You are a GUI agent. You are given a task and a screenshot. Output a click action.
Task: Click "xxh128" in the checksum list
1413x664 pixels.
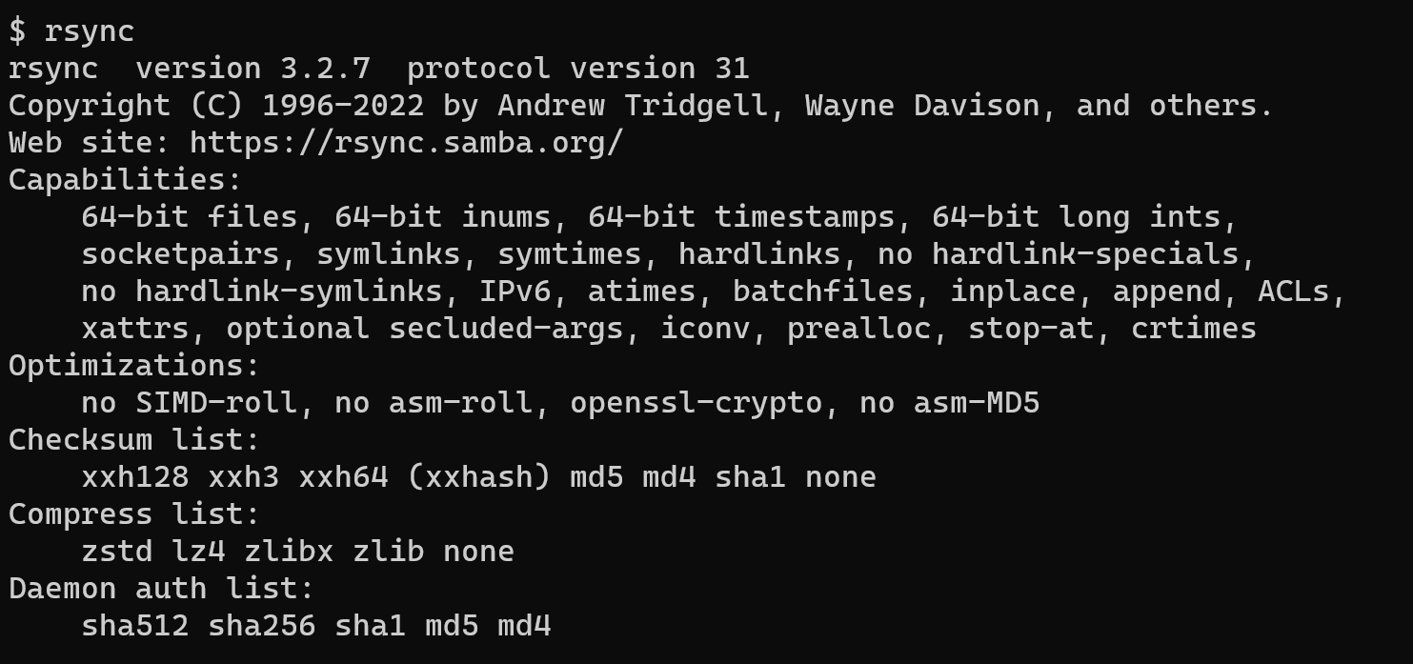tap(134, 477)
